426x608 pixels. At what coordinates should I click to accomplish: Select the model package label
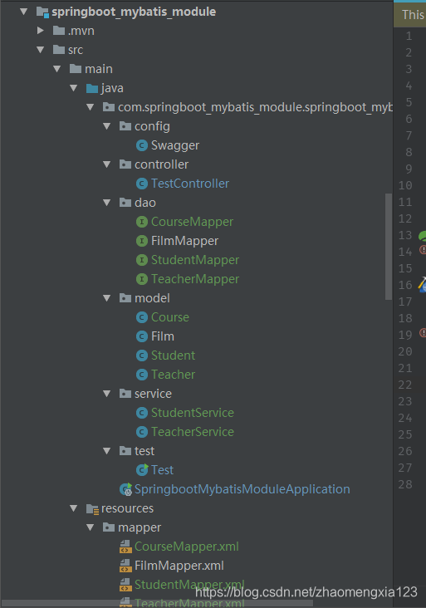click(x=152, y=298)
